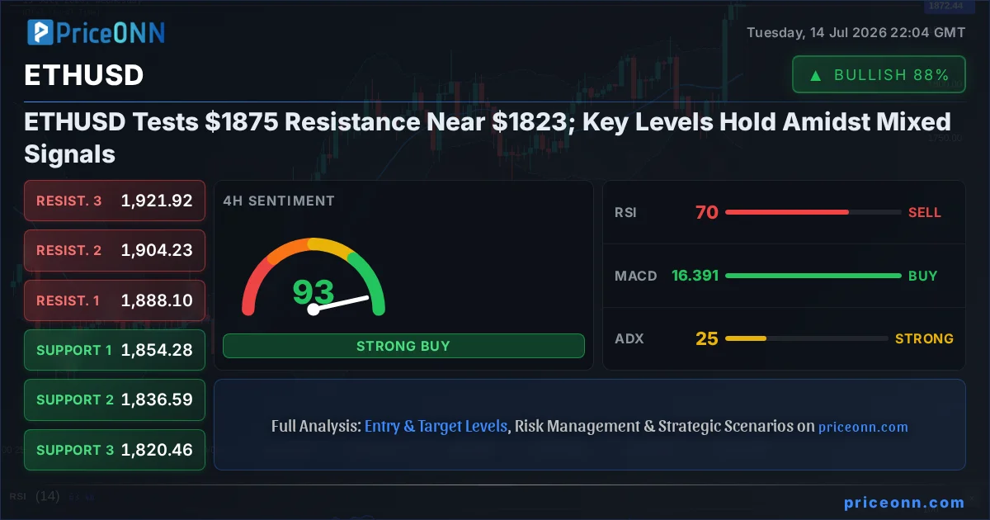Click the RSI SELL signal label
Screen dimensions: 990x520
tap(925, 212)
